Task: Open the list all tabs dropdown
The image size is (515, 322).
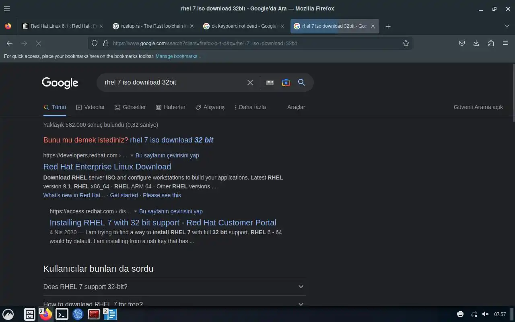Action: (507, 26)
